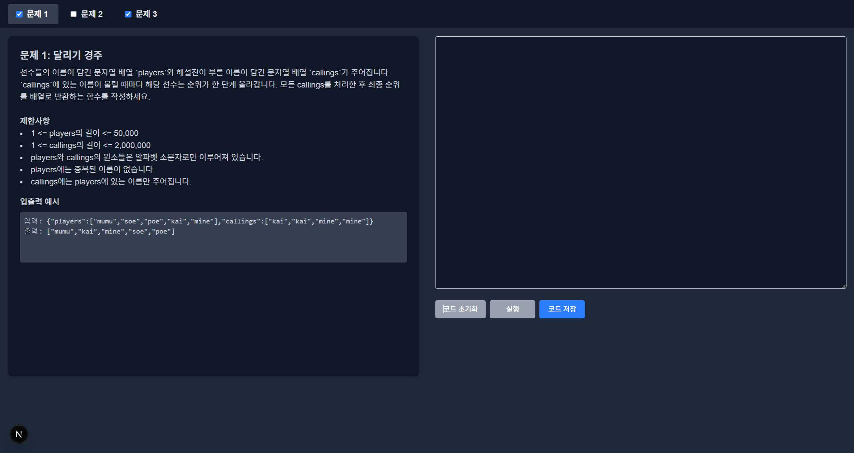Toggle the 문제 1 checkbox
The image size is (854, 453).
tap(19, 14)
